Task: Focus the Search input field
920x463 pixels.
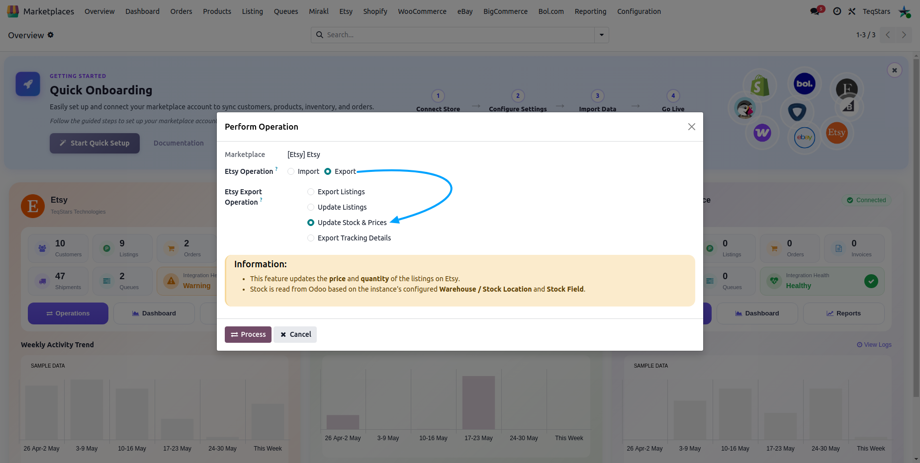Action: pos(459,35)
